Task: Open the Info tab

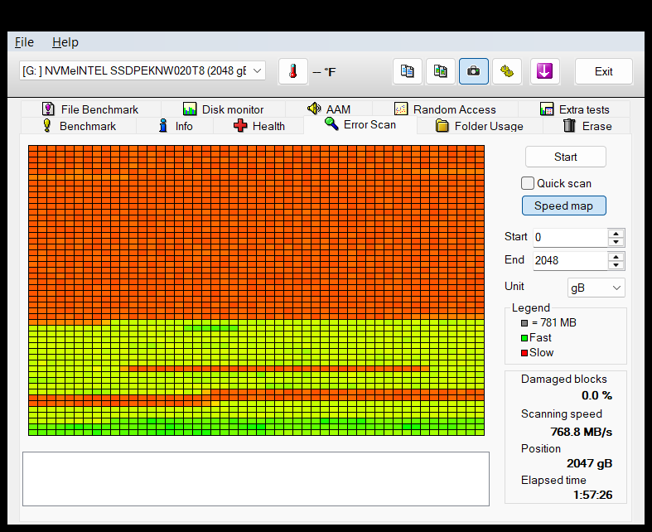Action: pyautogui.click(x=175, y=126)
